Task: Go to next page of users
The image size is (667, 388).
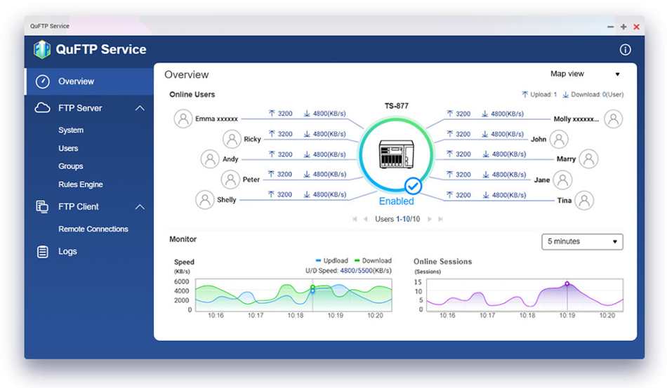Action: pos(430,219)
